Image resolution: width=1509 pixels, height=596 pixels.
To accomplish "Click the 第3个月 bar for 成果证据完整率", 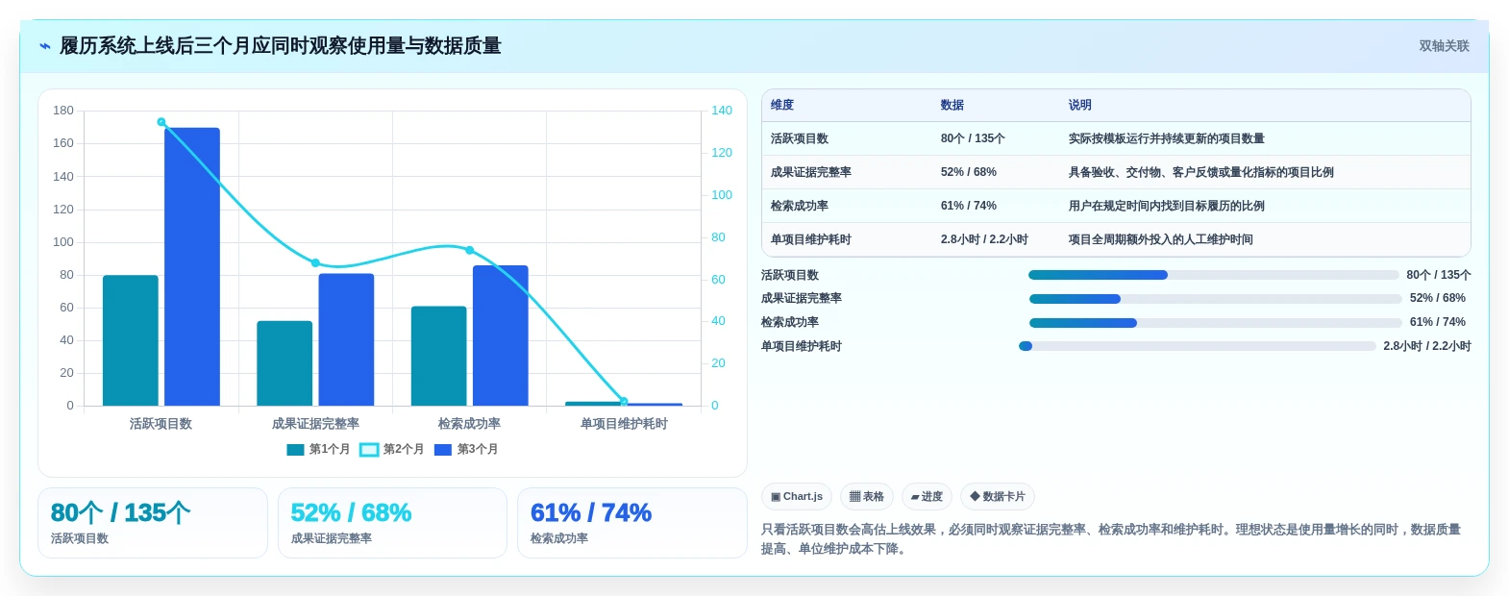I will [346, 339].
